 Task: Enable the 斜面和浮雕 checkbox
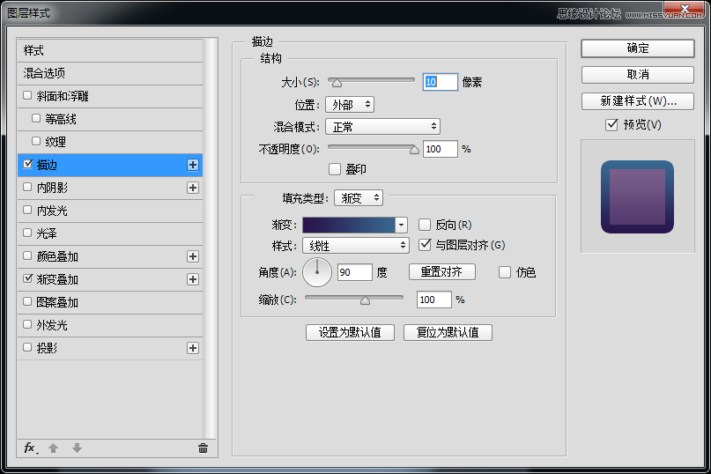click(x=27, y=95)
